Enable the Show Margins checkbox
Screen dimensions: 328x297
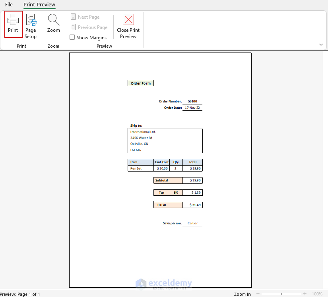72,37
